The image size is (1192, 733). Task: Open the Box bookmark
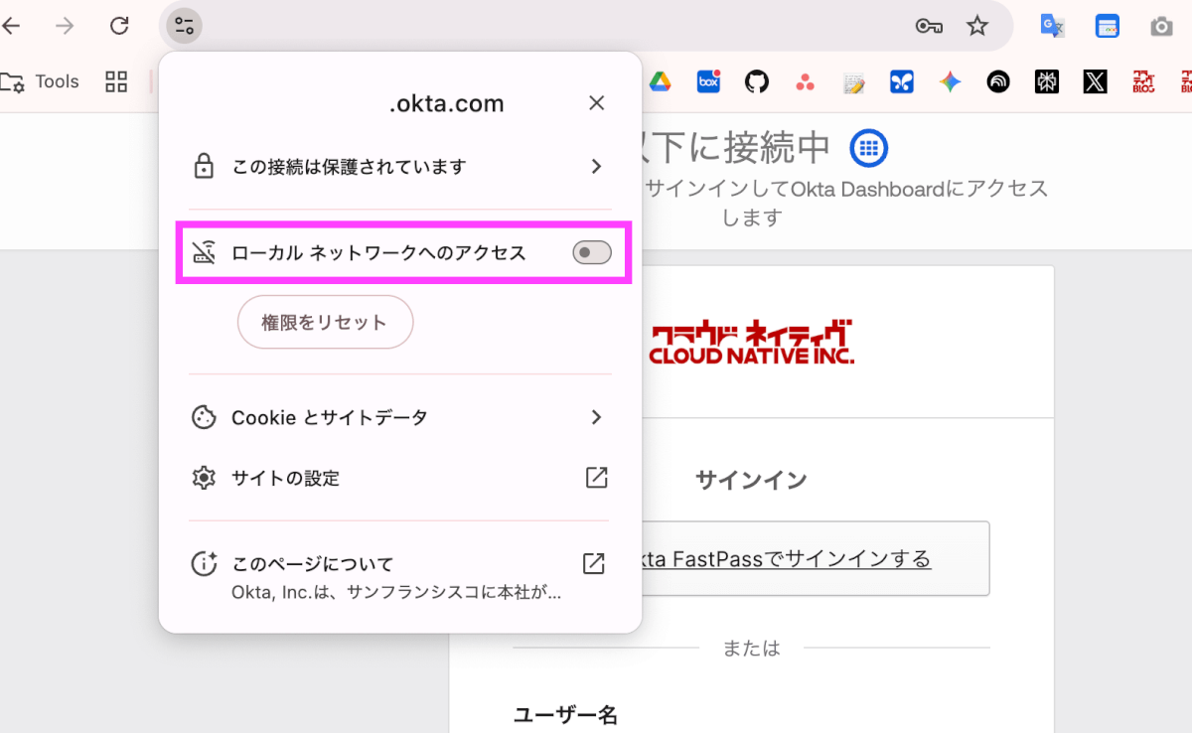[x=708, y=81]
